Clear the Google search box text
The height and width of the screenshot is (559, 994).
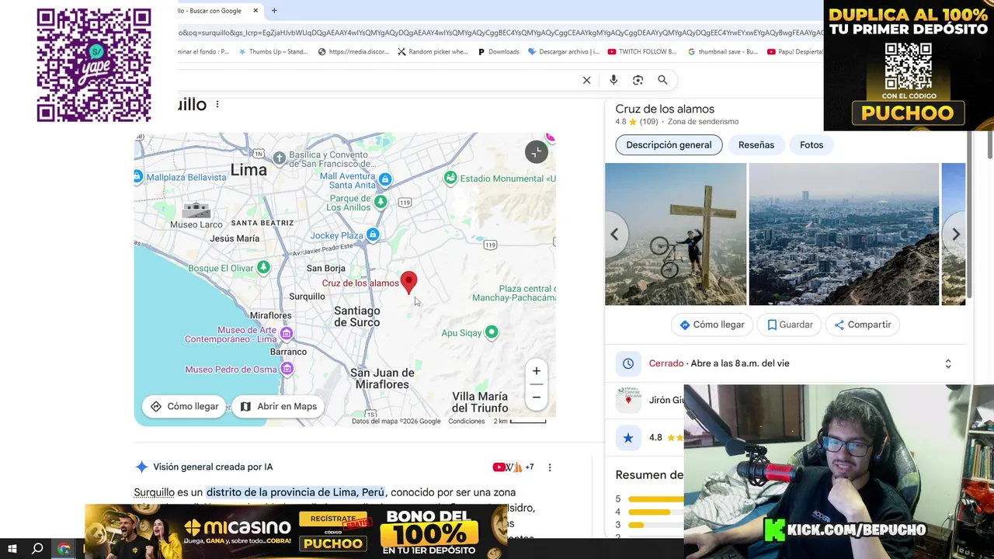coord(586,80)
